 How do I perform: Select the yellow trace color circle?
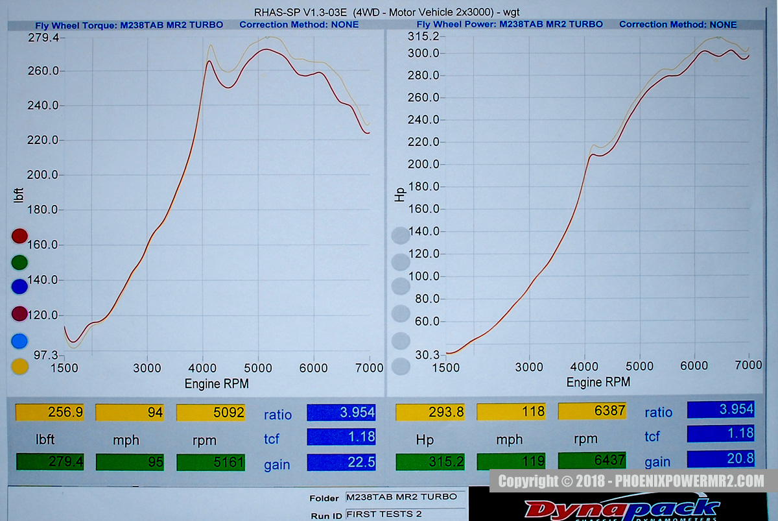(x=19, y=366)
